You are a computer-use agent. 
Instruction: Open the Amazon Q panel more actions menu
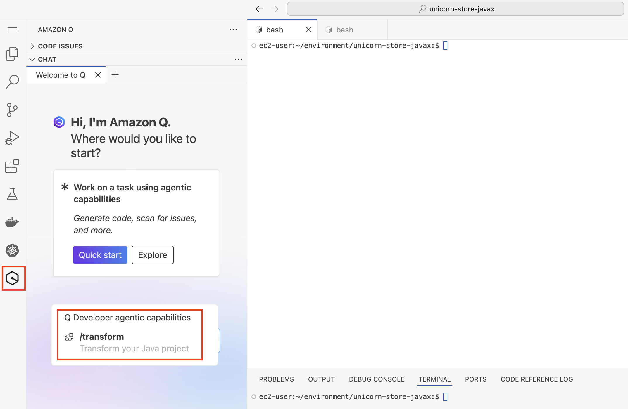pos(233,30)
